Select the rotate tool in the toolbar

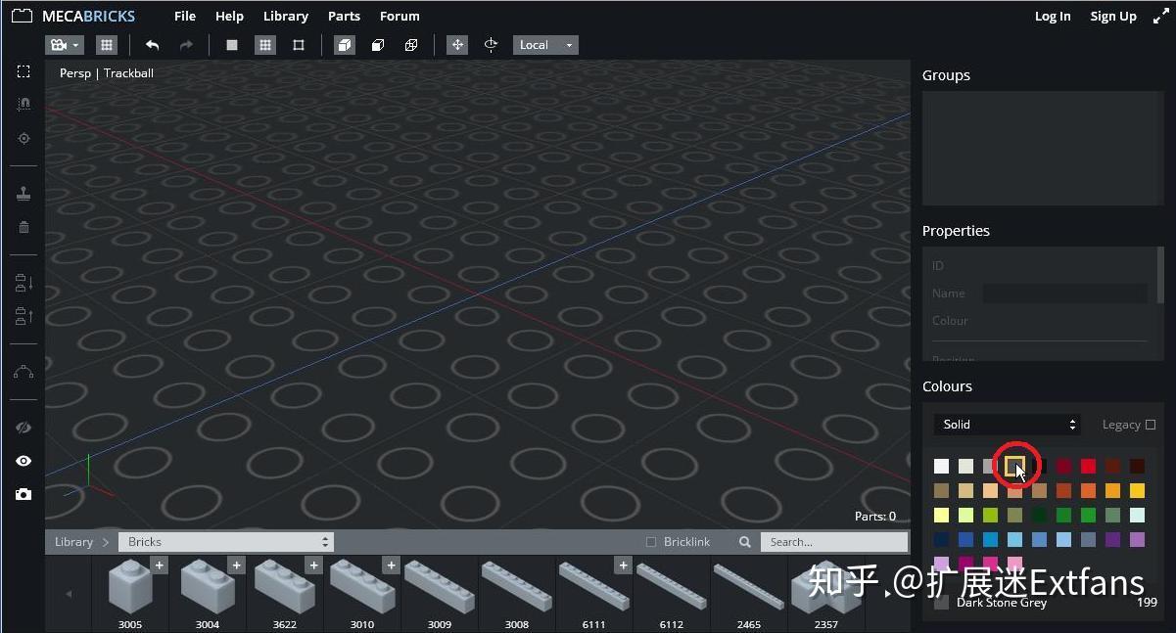pos(491,44)
